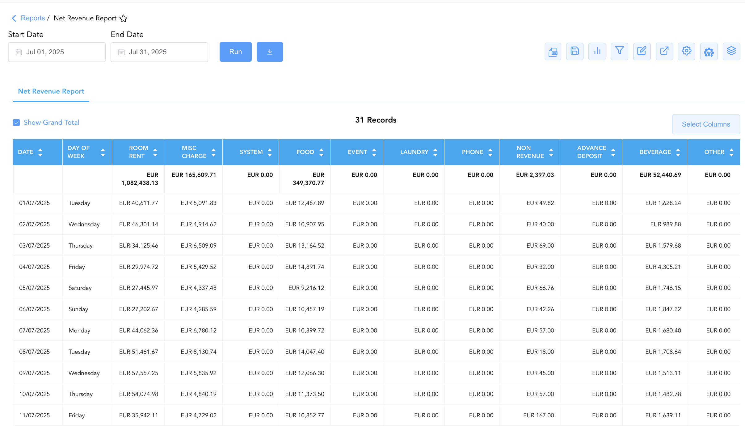Viewport: 745px width, 426px height.
Task: Click misc charge value EUR 8,130.74
Action: coord(199,352)
